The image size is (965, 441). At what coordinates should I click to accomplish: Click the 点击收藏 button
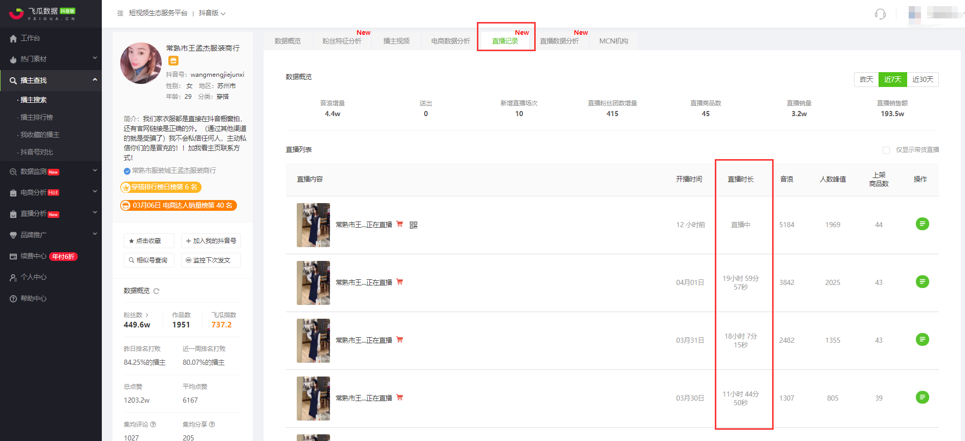point(149,241)
